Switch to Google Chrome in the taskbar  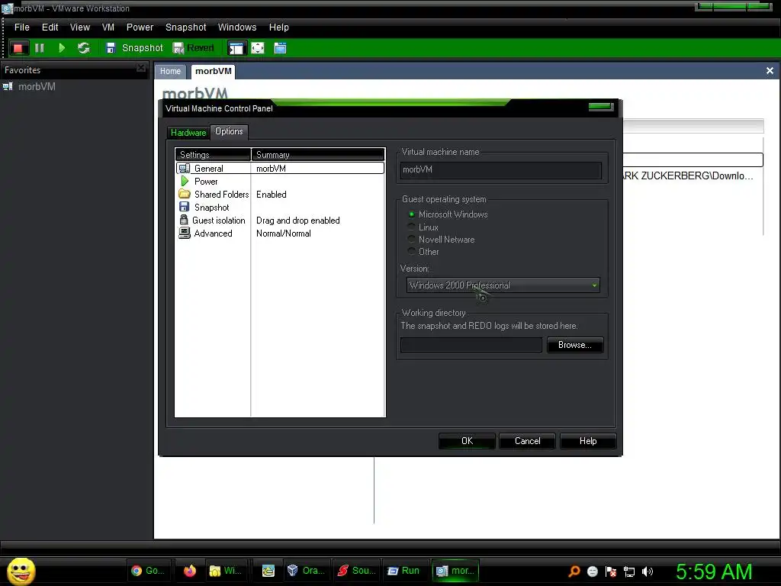pos(149,571)
